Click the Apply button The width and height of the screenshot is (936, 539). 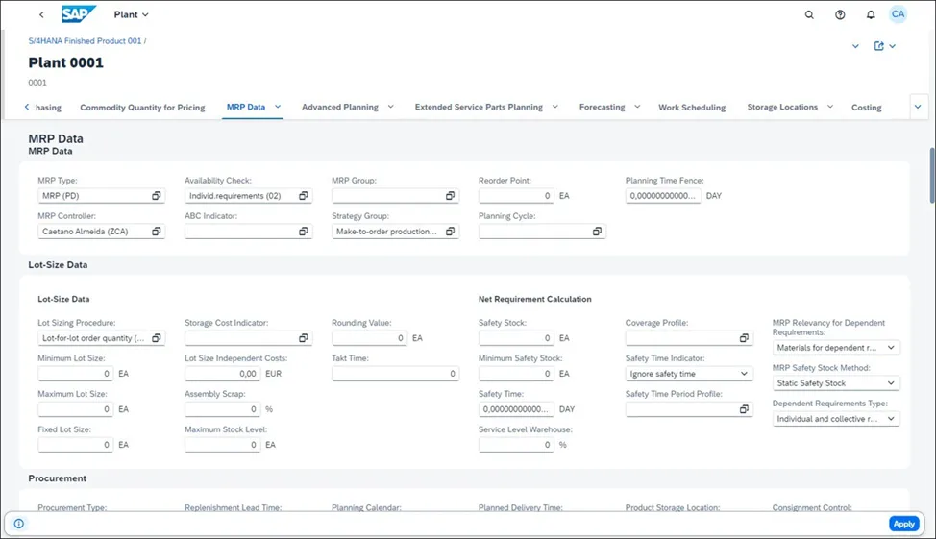pos(902,524)
